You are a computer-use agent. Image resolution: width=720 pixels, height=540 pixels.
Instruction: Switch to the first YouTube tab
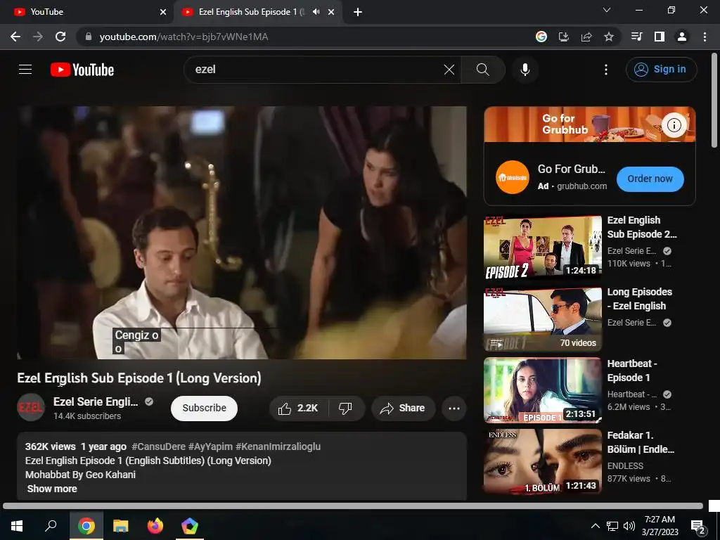[87, 12]
